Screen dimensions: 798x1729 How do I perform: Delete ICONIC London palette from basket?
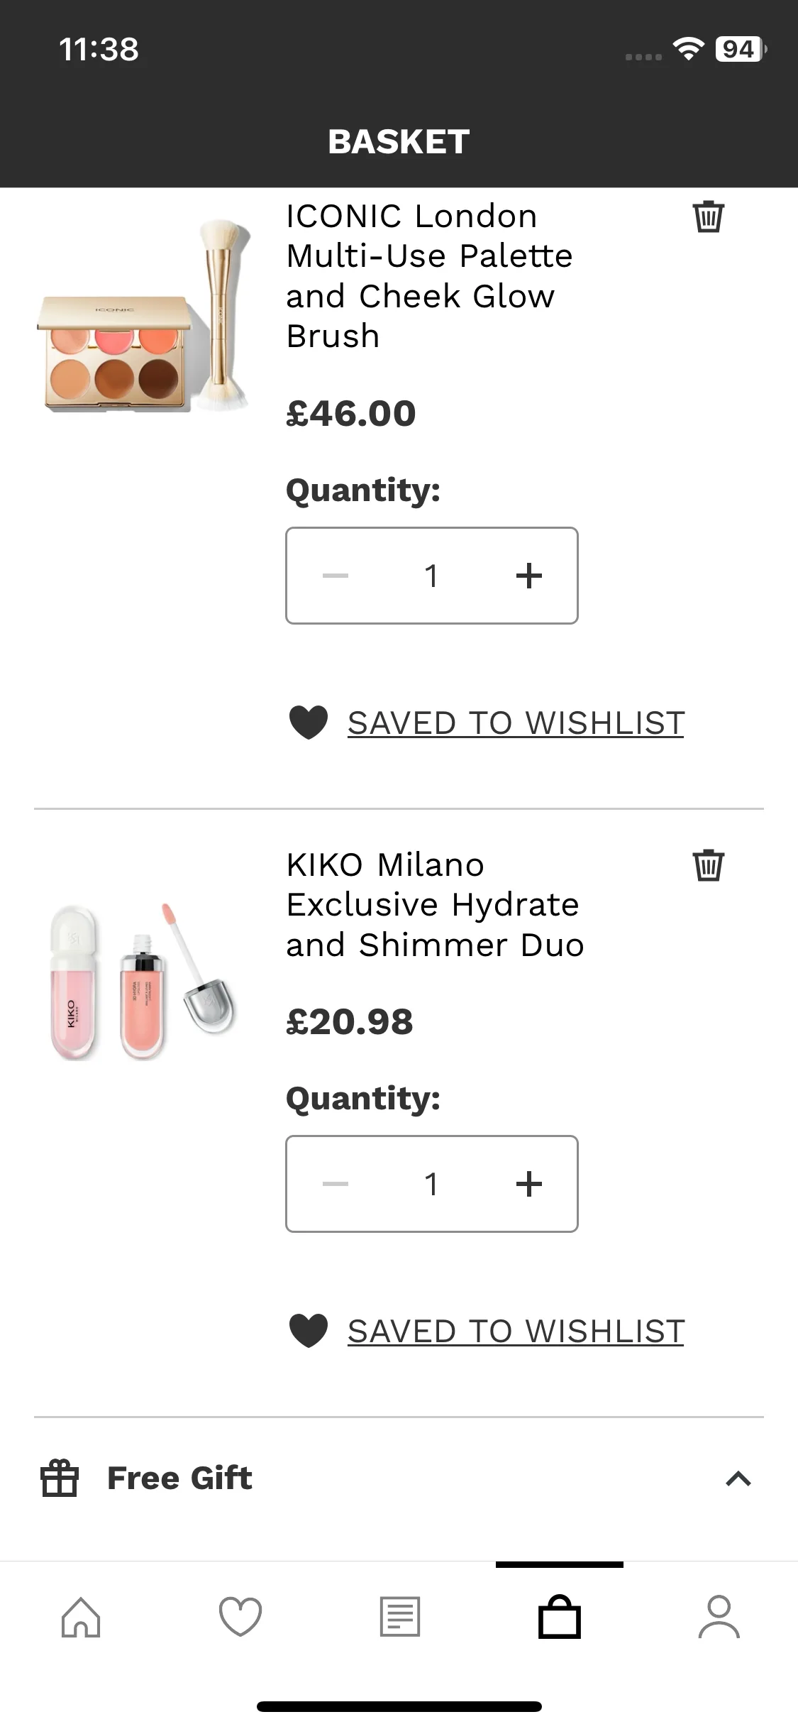pyautogui.click(x=708, y=216)
